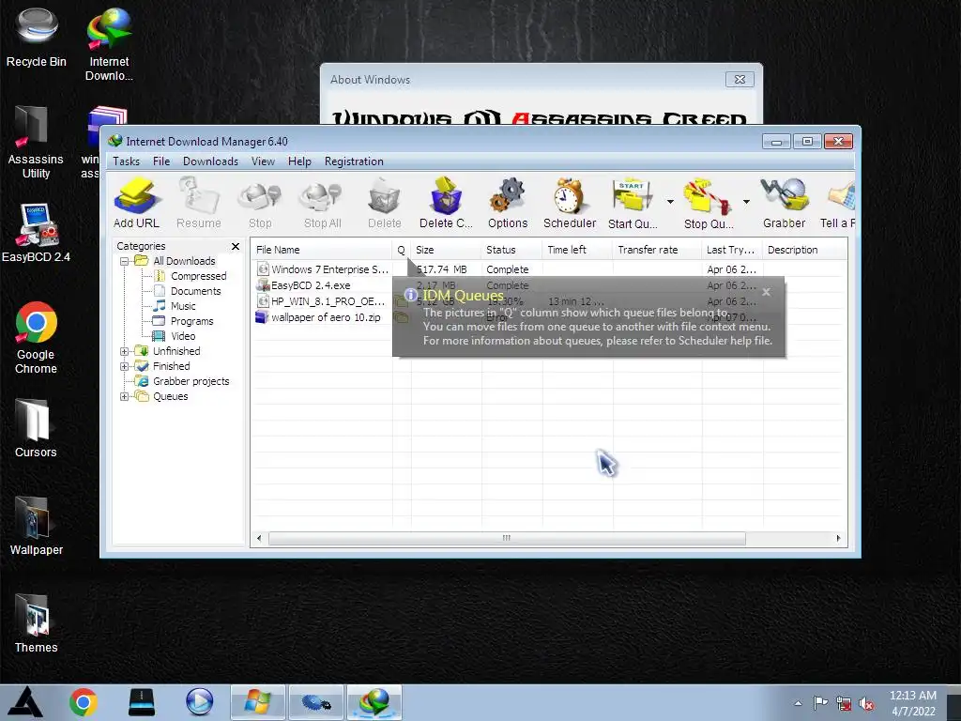Select Google Chrome desktop icon
This screenshot has height=721, width=961.
36,337
